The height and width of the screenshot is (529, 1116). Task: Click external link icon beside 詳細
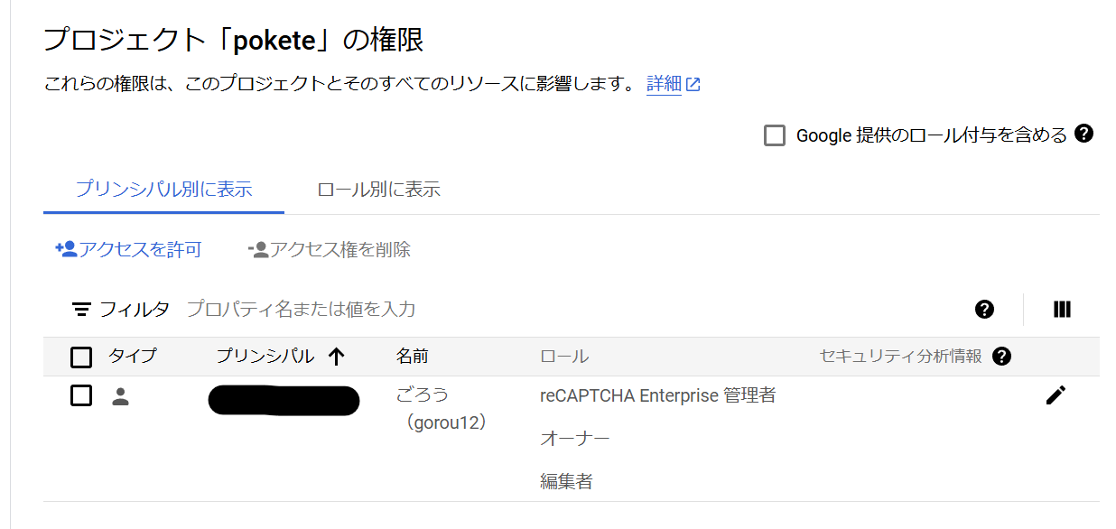coord(693,85)
